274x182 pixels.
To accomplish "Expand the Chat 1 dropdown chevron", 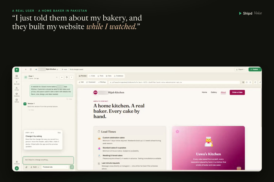I will [57, 77].
